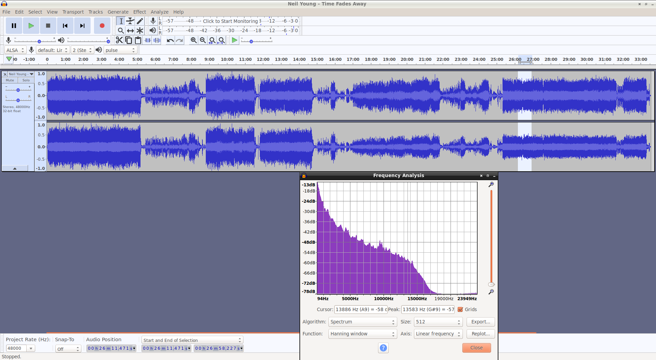Undo the last action
Image resolution: width=656 pixels, height=360 pixels.
pyautogui.click(x=170, y=40)
